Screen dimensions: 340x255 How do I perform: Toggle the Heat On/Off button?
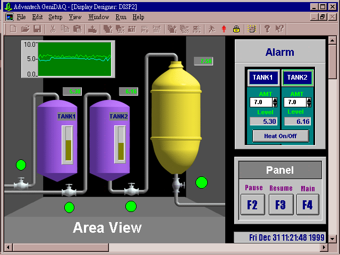(280, 135)
